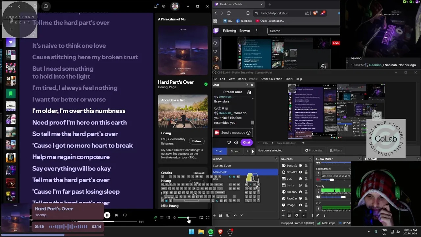The height and width of the screenshot is (237, 421).
Task: Open a new browser tab
Action: 270,4
